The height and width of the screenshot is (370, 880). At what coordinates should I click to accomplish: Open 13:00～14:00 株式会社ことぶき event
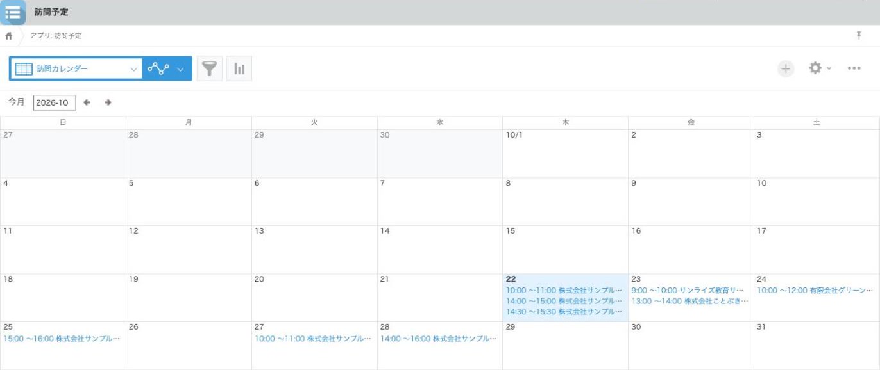pos(690,301)
